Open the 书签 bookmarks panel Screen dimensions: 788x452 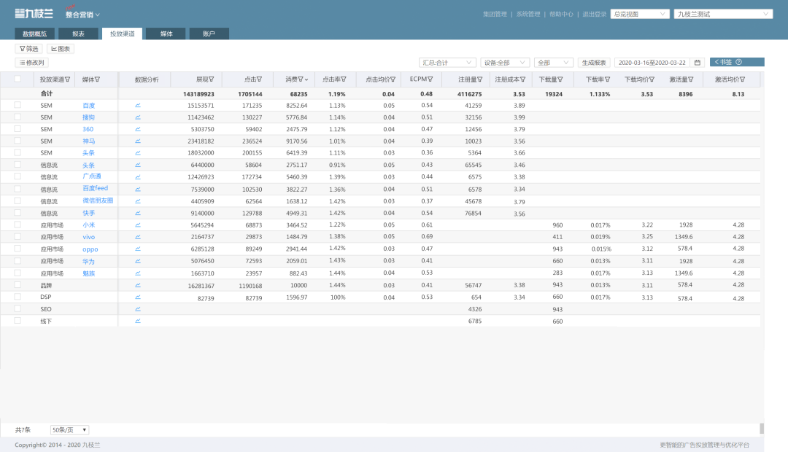737,62
